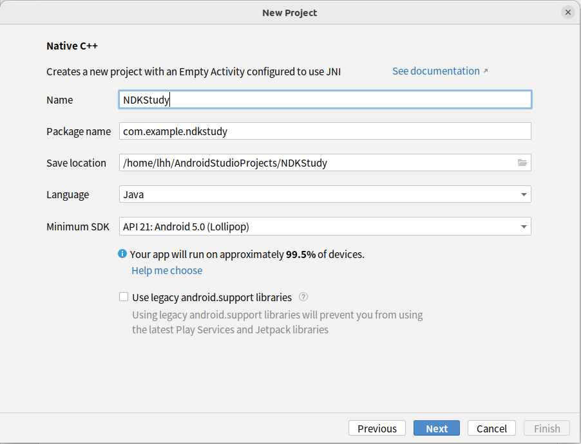
Task: Click the Next button
Action: pos(436,428)
